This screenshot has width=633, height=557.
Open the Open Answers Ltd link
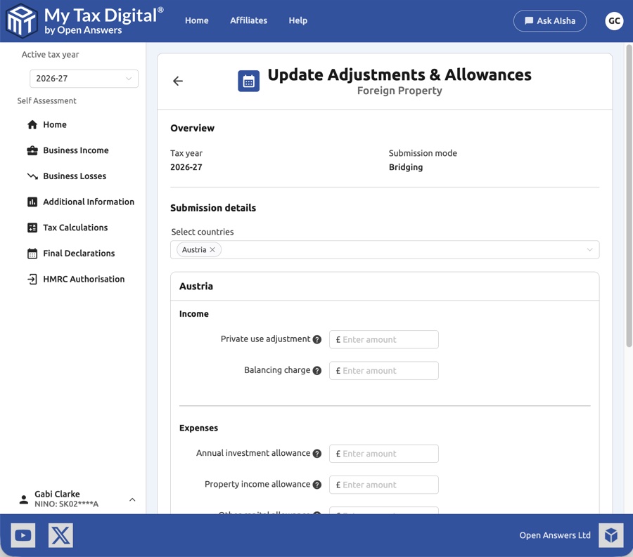pos(554,535)
